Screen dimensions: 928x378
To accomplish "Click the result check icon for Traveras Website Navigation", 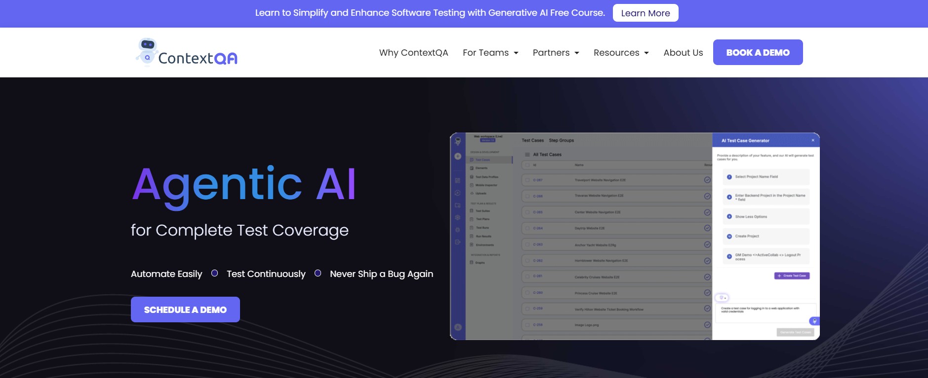I will coord(707,196).
